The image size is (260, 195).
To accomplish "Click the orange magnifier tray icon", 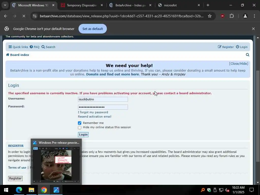I will 203,190.
